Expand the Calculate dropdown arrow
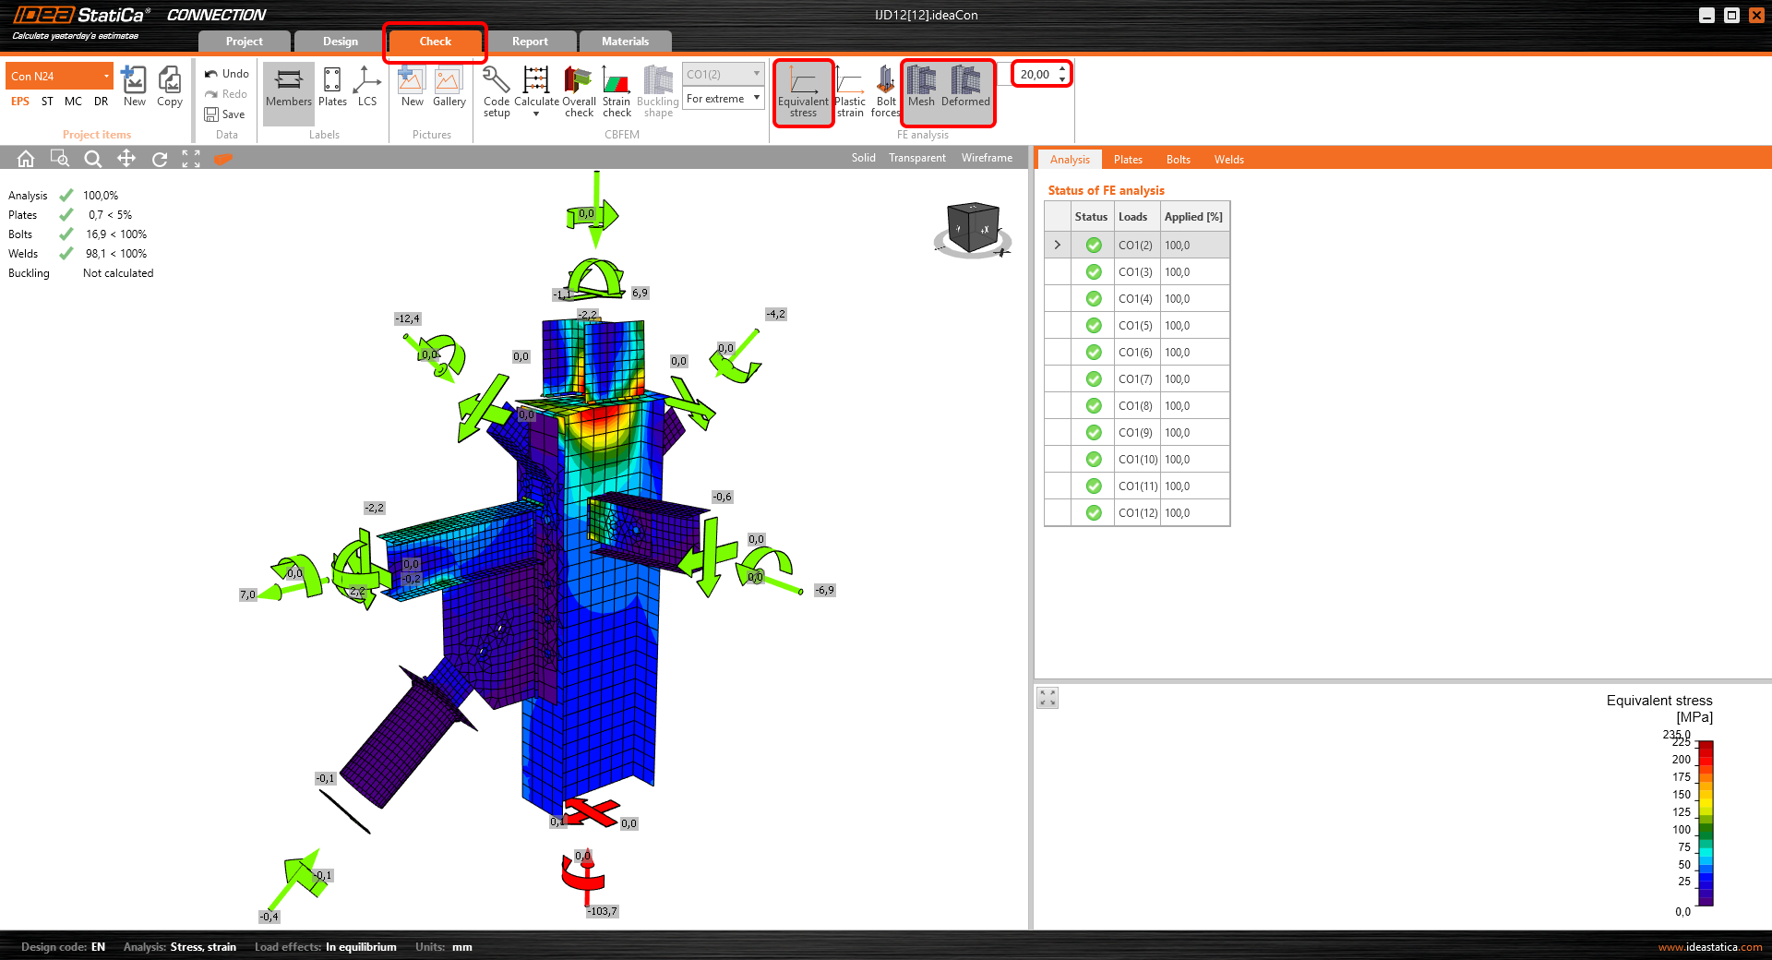This screenshot has height=960, width=1772. [x=536, y=114]
